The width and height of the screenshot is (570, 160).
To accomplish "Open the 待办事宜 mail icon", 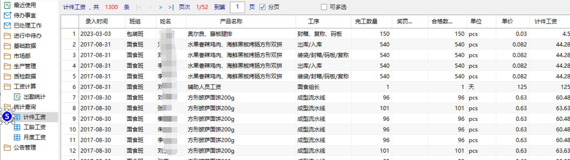I will [x=7, y=16].
